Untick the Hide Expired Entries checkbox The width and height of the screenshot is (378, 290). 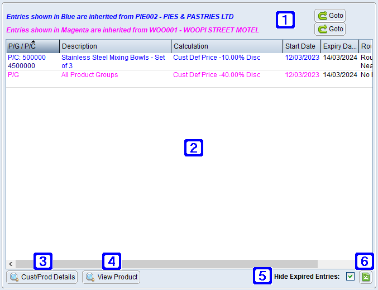(350, 277)
